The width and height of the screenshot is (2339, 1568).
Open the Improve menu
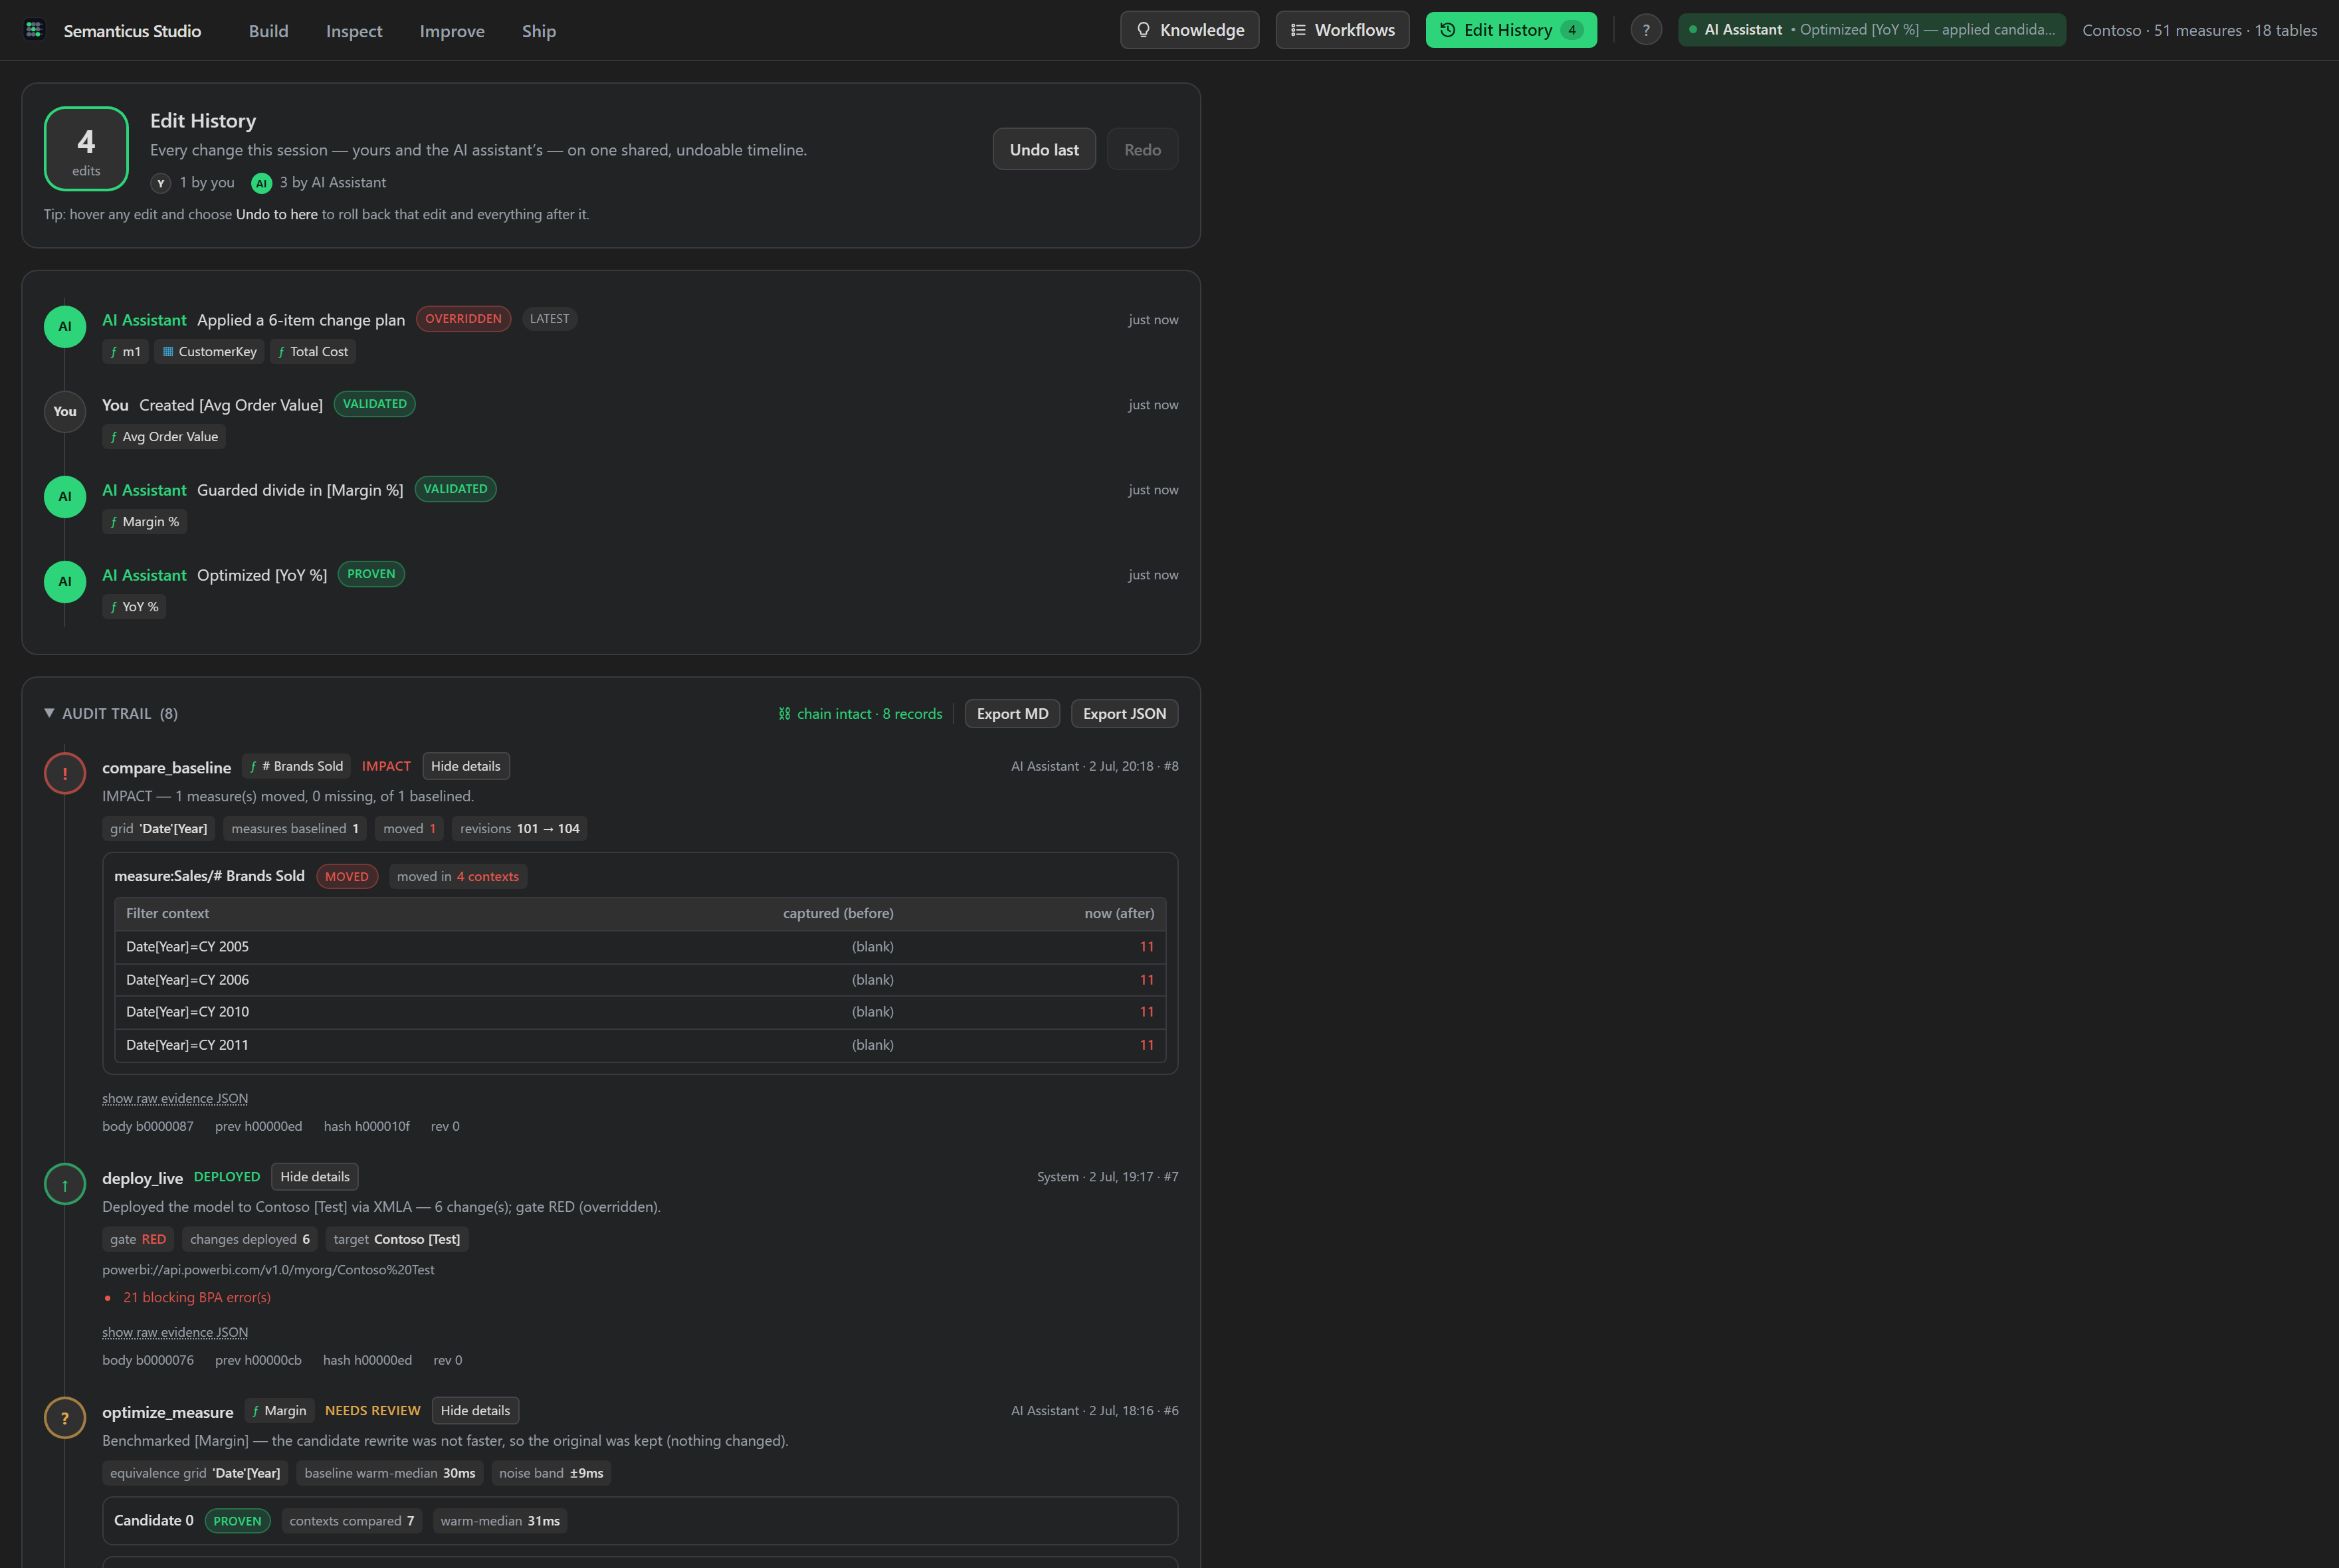point(452,31)
